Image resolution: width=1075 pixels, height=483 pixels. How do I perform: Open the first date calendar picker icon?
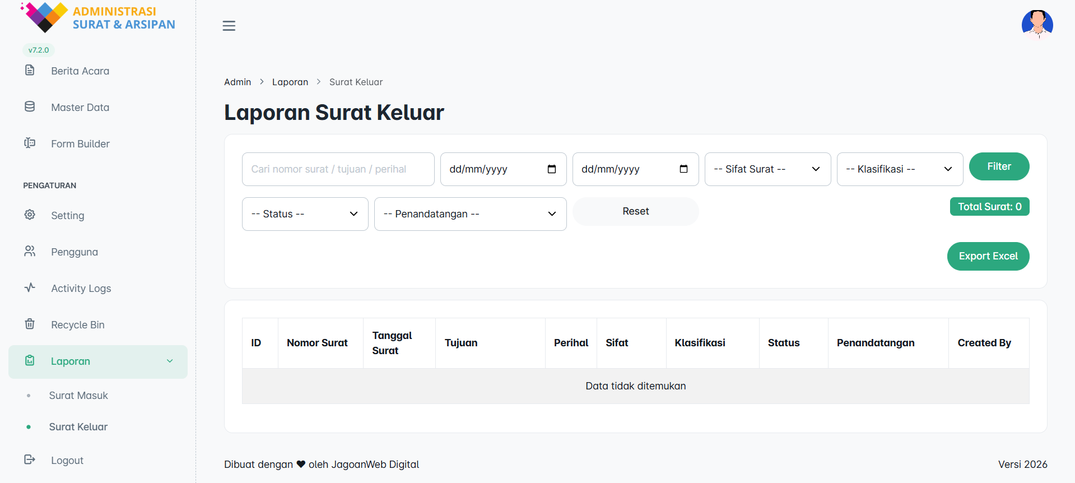click(551, 169)
